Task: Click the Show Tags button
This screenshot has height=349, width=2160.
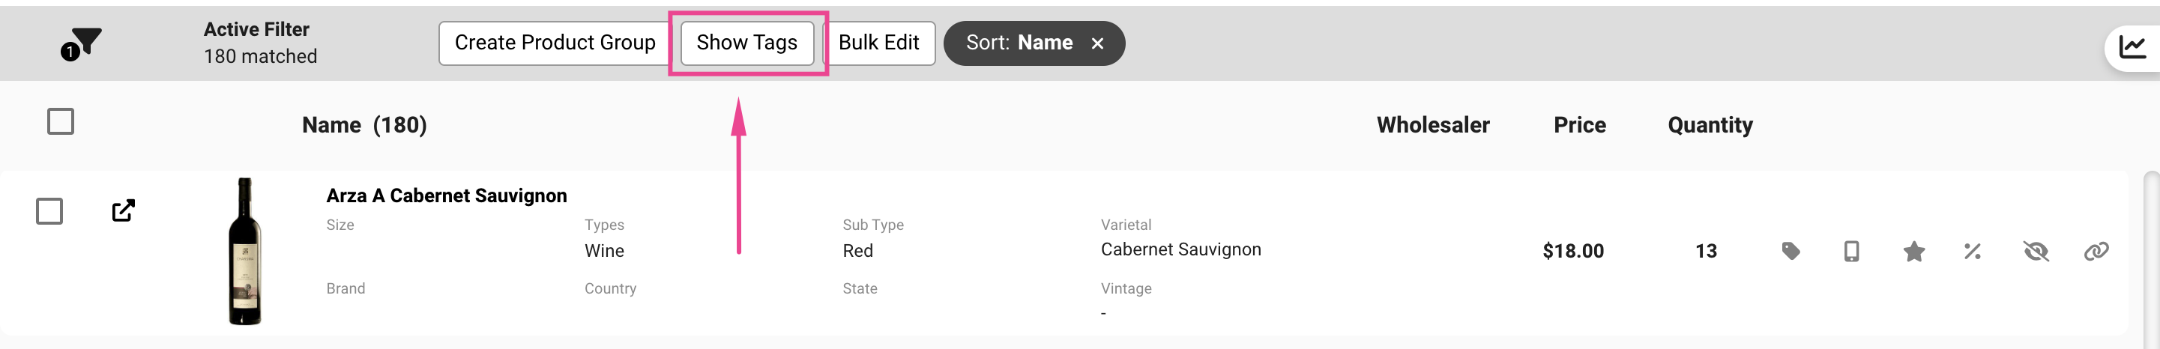Action: click(746, 43)
